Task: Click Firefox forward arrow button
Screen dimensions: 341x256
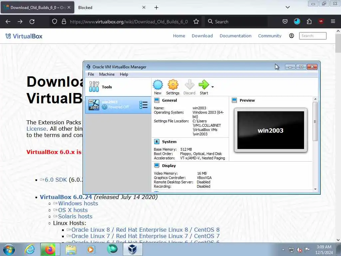Action: 20,22
